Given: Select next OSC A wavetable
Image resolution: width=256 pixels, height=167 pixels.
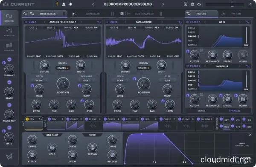Looking at the screenshot, I should click(x=81, y=22).
